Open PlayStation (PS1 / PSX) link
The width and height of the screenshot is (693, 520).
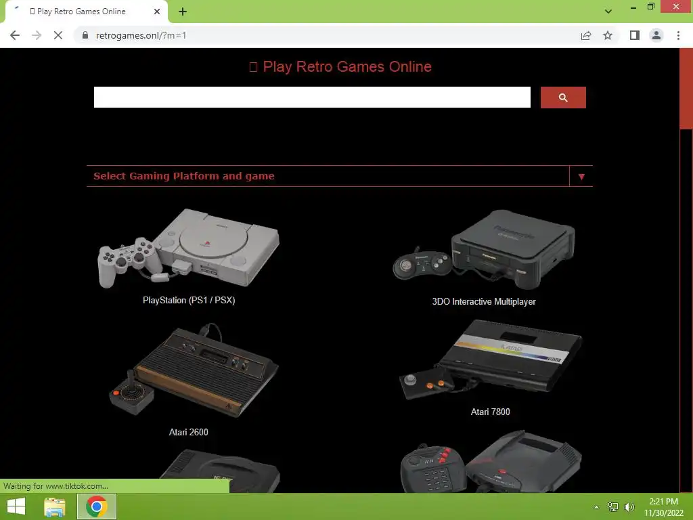click(189, 300)
